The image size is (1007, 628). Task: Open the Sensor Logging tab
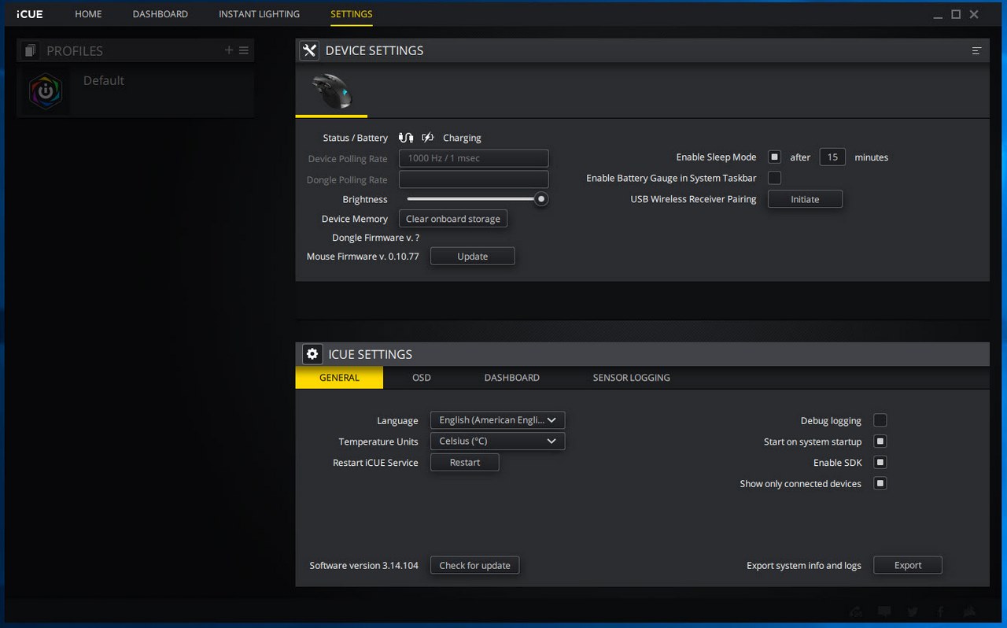click(x=632, y=378)
